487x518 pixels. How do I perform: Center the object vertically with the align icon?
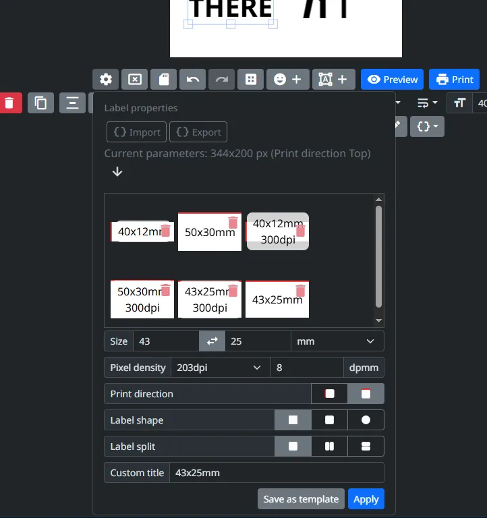pos(72,103)
